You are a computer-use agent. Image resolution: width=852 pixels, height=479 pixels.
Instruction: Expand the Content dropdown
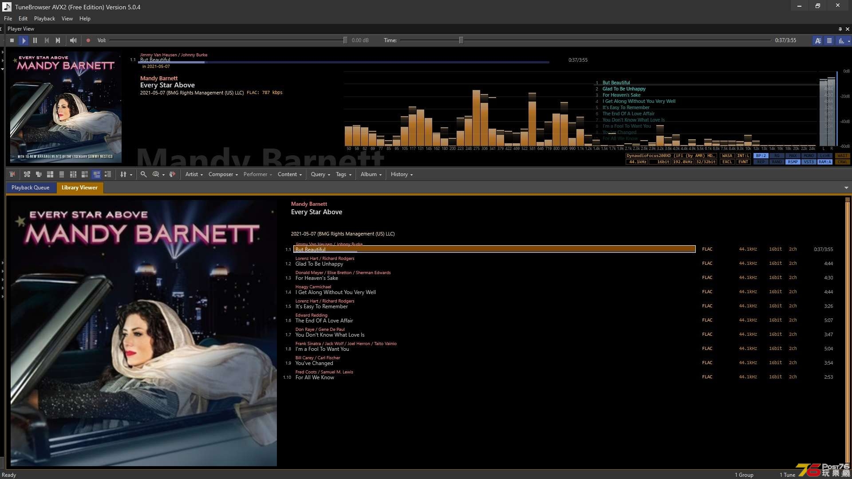click(x=290, y=174)
